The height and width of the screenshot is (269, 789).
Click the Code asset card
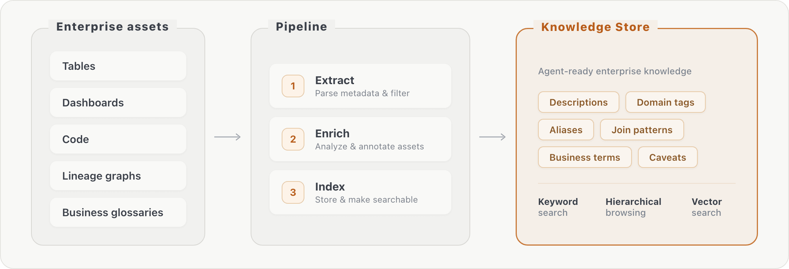click(x=118, y=139)
